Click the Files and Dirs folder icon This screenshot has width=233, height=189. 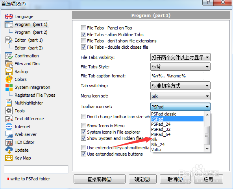coord(9,64)
